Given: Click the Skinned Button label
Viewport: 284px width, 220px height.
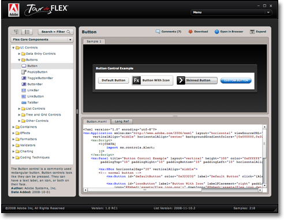Looking at the screenshot, I should [x=198, y=80].
